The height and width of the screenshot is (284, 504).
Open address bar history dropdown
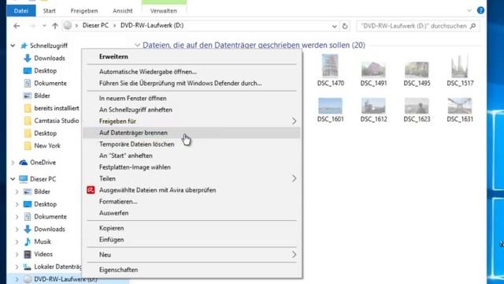pos(334,26)
